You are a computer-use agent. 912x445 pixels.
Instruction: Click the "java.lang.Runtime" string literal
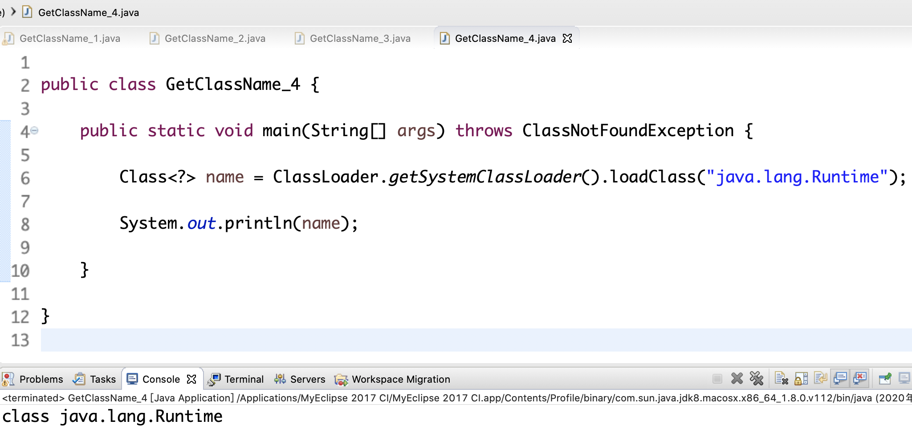click(797, 177)
